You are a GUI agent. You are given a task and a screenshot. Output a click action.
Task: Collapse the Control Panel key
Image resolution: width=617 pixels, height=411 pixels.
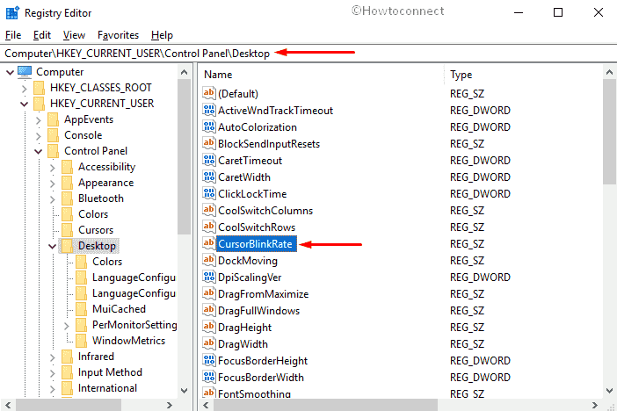[x=38, y=151]
